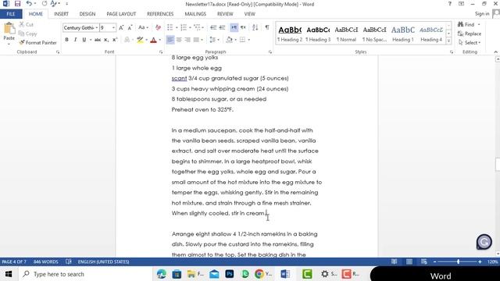This screenshot has height=281, width=500.
Task: Toggle the show paragraph marks pilcrow
Action: pos(267,28)
